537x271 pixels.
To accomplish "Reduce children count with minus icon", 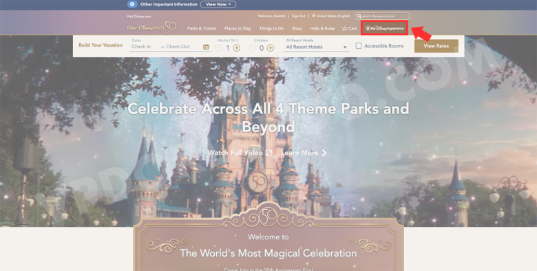I will [253, 48].
